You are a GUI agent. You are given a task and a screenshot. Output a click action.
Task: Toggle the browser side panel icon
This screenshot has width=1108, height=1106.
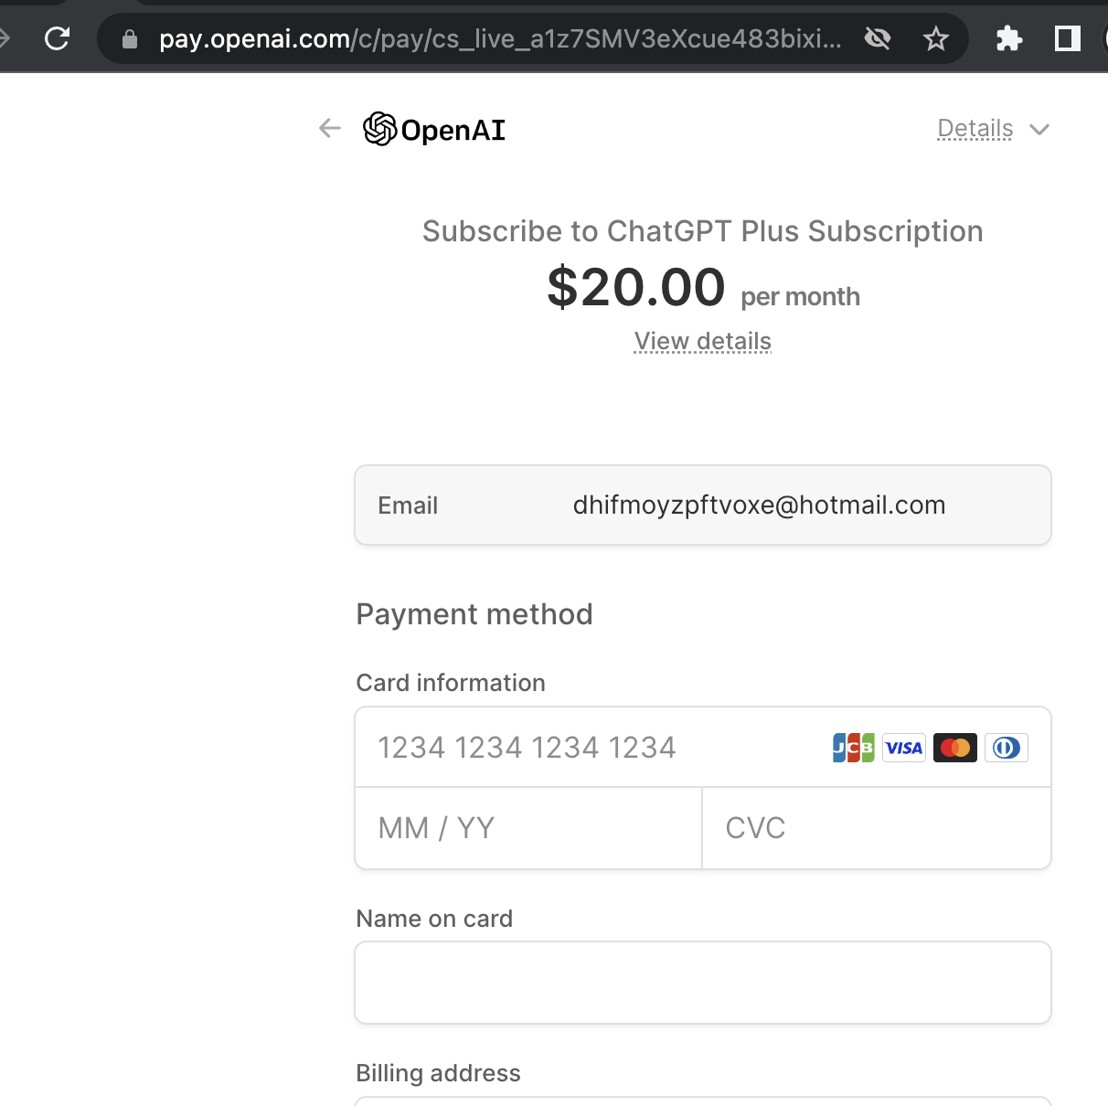click(1068, 38)
